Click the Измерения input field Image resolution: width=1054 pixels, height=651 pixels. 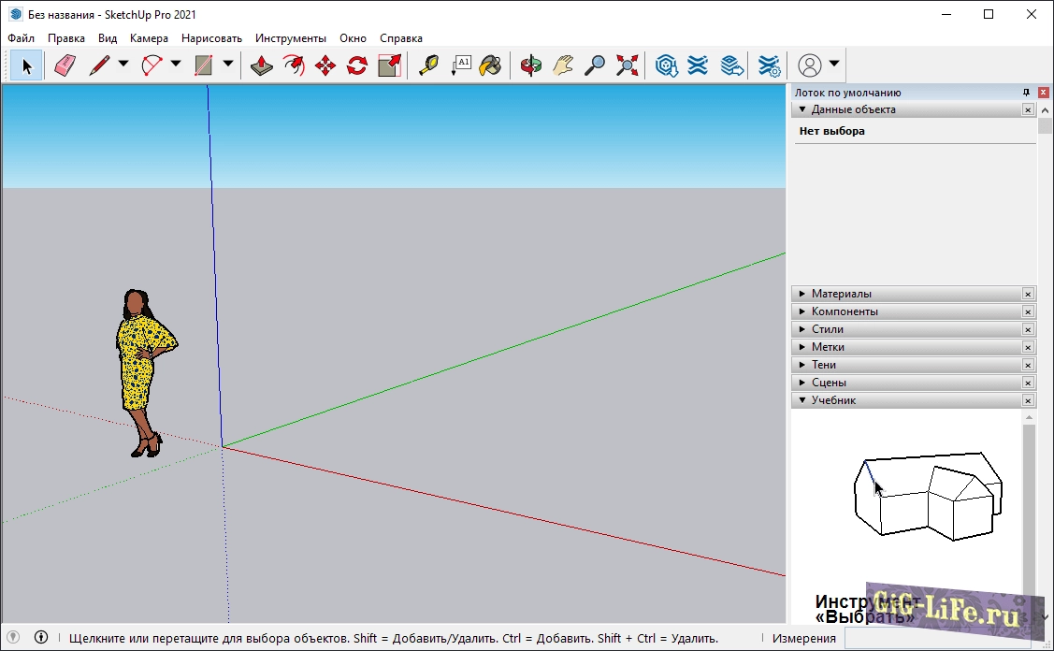pyautogui.click(x=935, y=639)
